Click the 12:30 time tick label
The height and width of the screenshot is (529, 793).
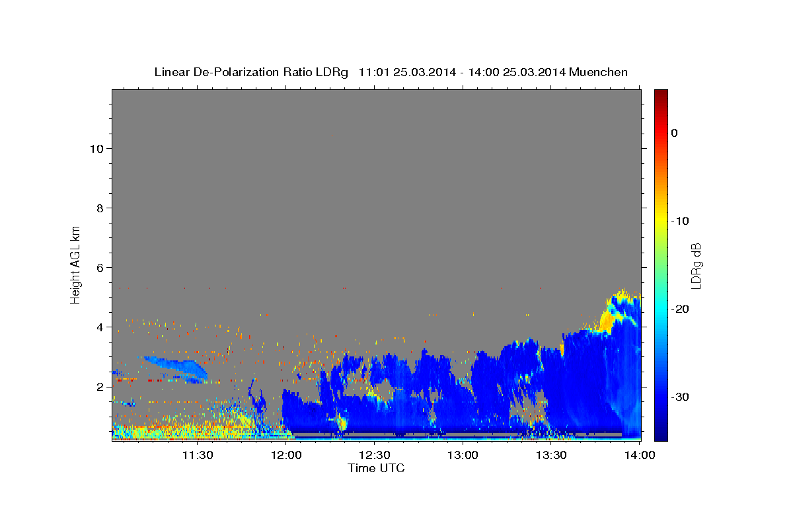tap(375, 456)
